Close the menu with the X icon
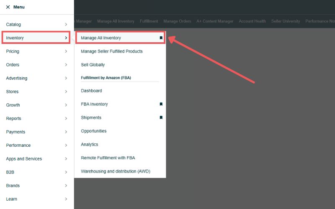335x209 pixels. tap(8, 7)
